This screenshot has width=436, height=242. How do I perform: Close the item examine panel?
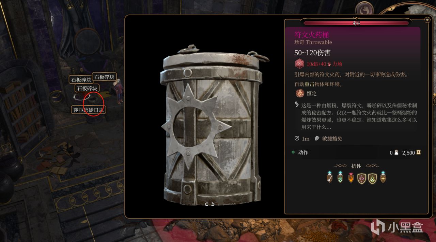coord(427,20)
